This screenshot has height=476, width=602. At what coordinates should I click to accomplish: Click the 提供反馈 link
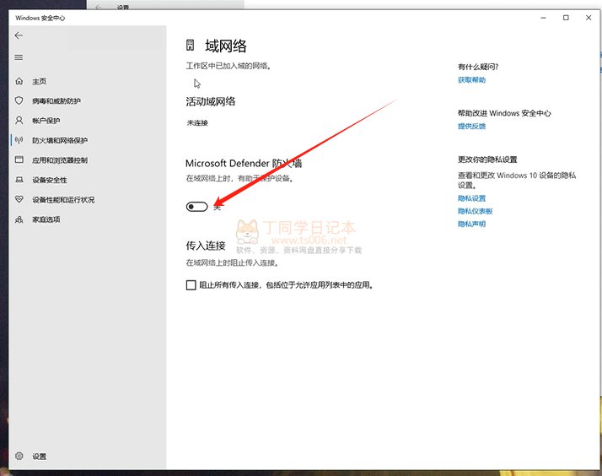471,127
